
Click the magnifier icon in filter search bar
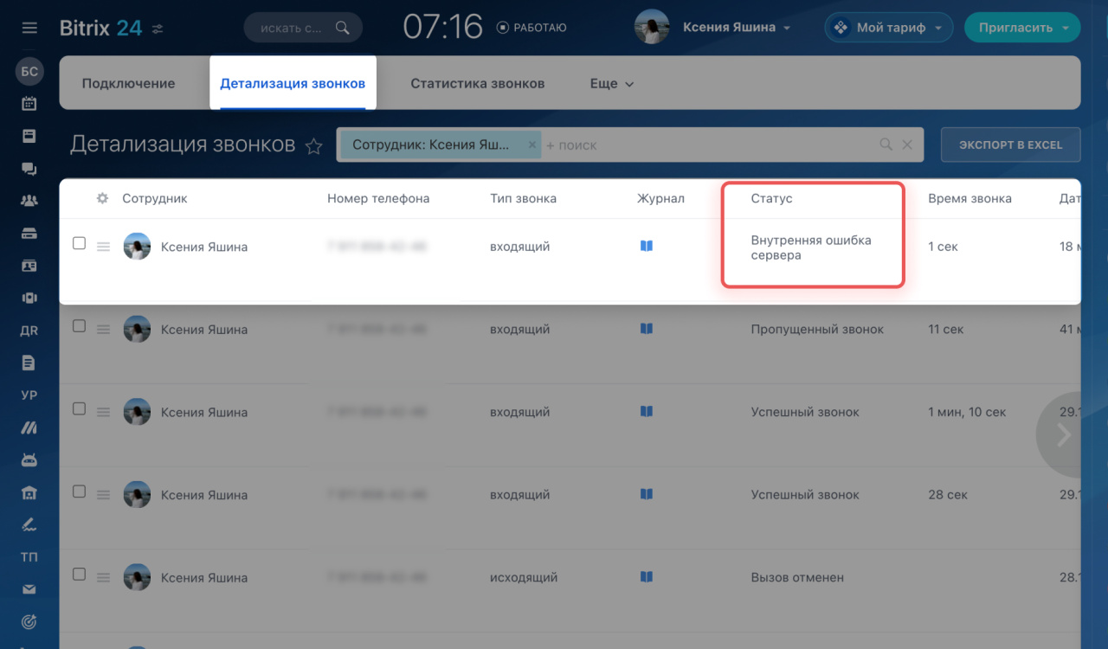(x=886, y=145)
